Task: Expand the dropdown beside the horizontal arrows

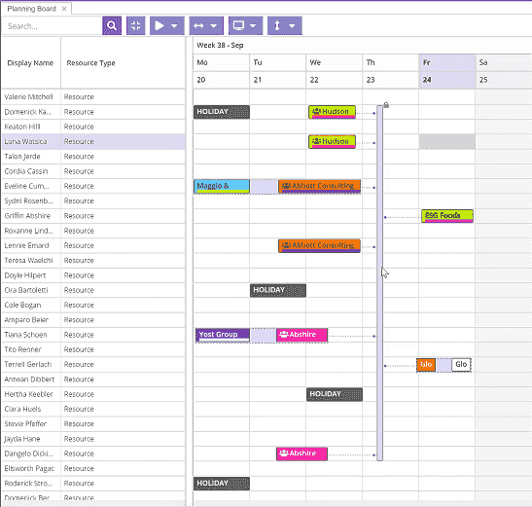Action: coord(213,26)
